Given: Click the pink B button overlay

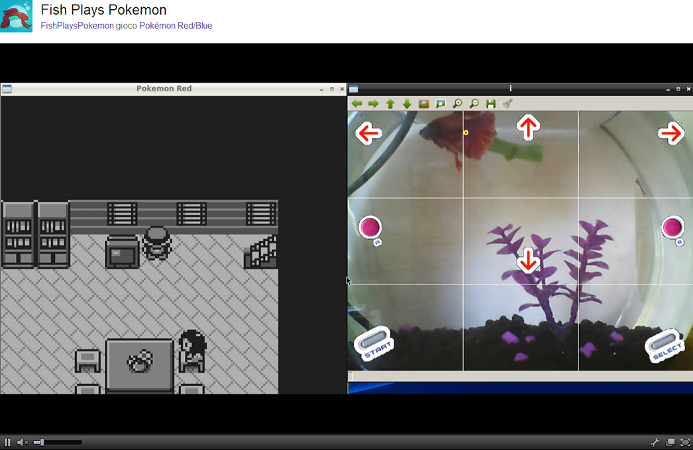Looking at the screenshot, I should click(672, 228).
